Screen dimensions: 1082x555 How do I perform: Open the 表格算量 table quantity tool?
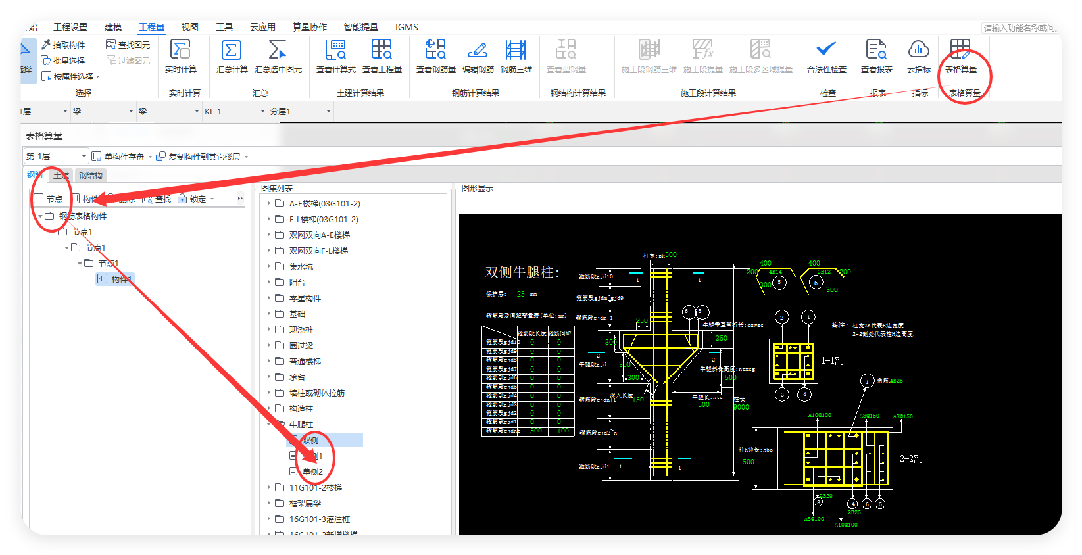coord(960,57)
